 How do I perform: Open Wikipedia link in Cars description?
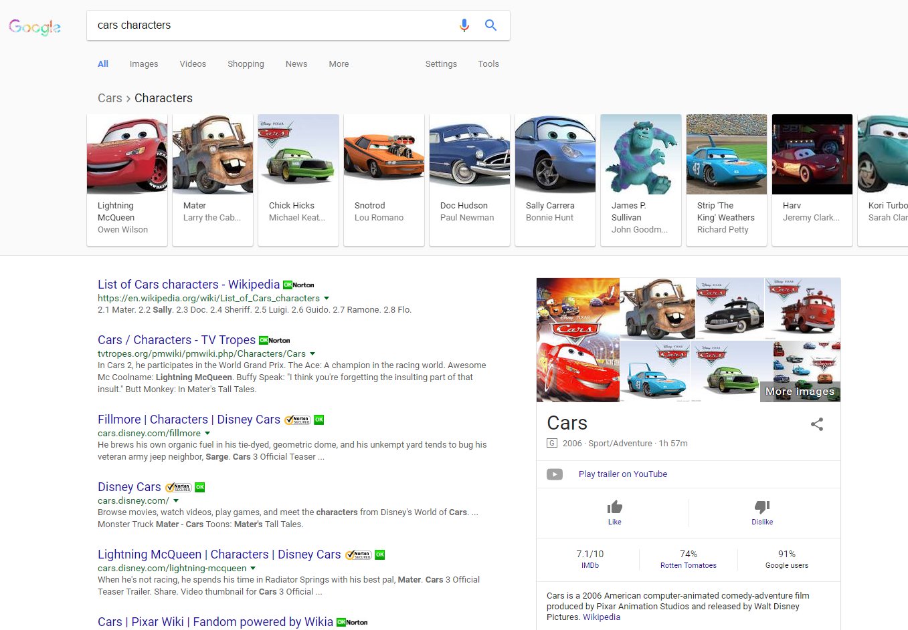[602, 617]
